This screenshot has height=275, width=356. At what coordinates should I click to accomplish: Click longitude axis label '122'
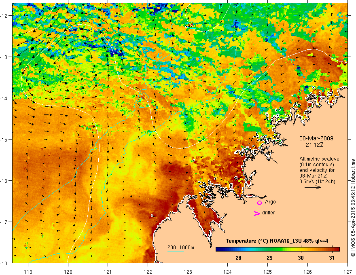[x=148, y=272]
